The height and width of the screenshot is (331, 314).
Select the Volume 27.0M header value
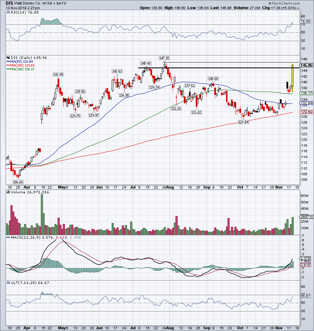[x=247, y=8]
